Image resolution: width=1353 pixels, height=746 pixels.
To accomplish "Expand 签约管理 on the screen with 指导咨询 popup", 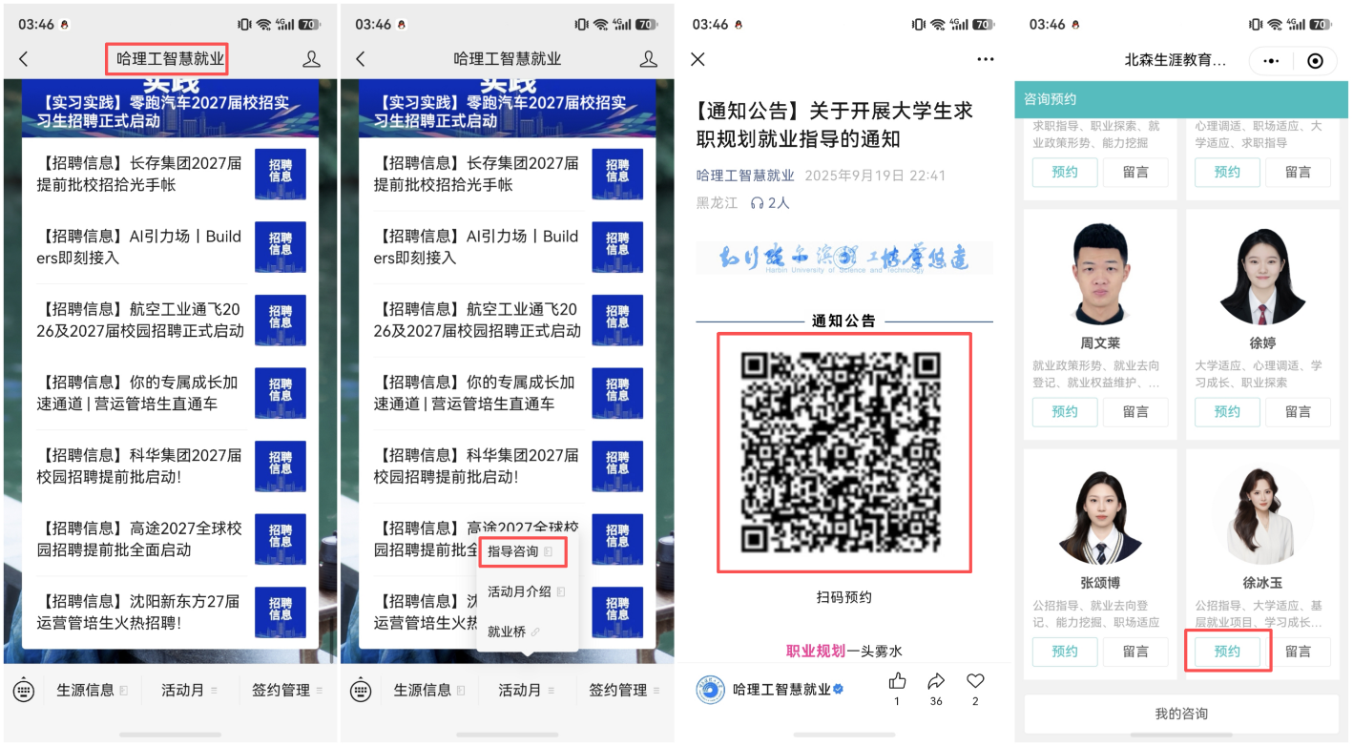I will (x=624, y=690).
